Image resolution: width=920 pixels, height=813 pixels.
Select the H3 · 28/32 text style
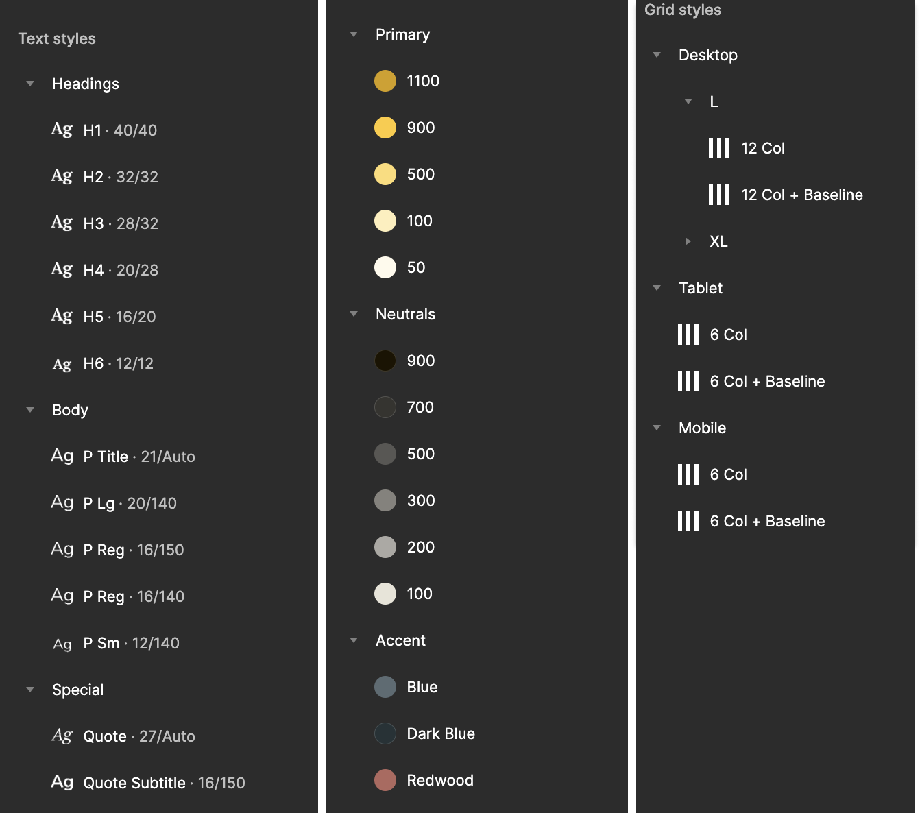(121, 223)
